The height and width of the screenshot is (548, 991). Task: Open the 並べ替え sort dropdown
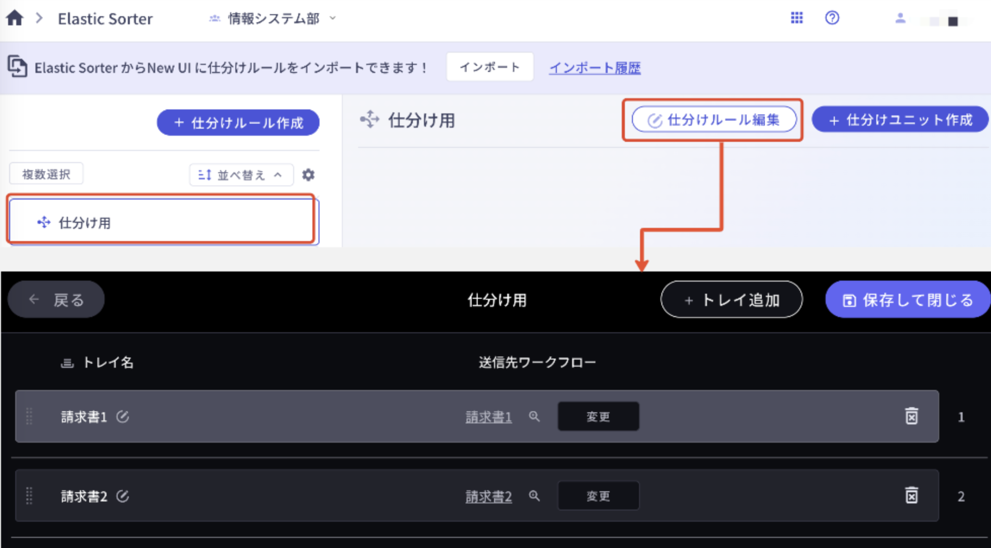point(241,175)
